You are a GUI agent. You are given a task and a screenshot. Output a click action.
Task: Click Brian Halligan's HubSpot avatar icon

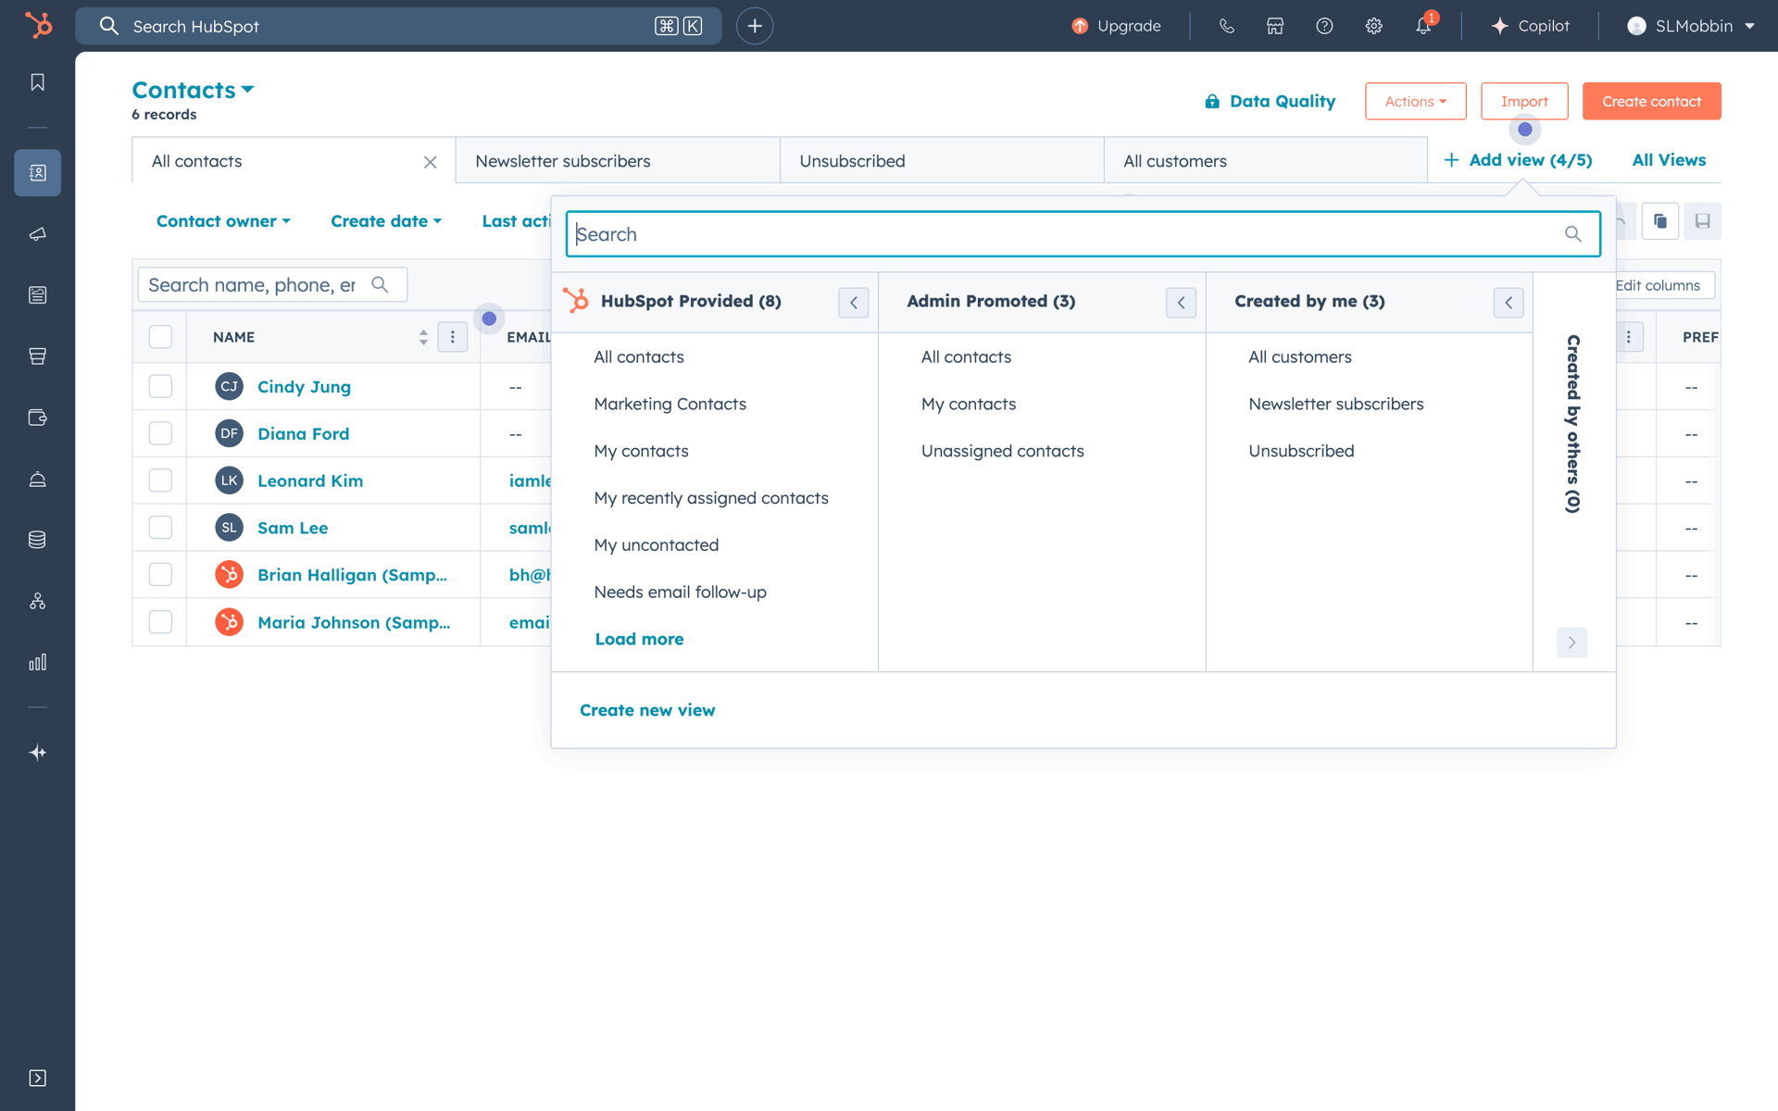click(x=229, y=575)
